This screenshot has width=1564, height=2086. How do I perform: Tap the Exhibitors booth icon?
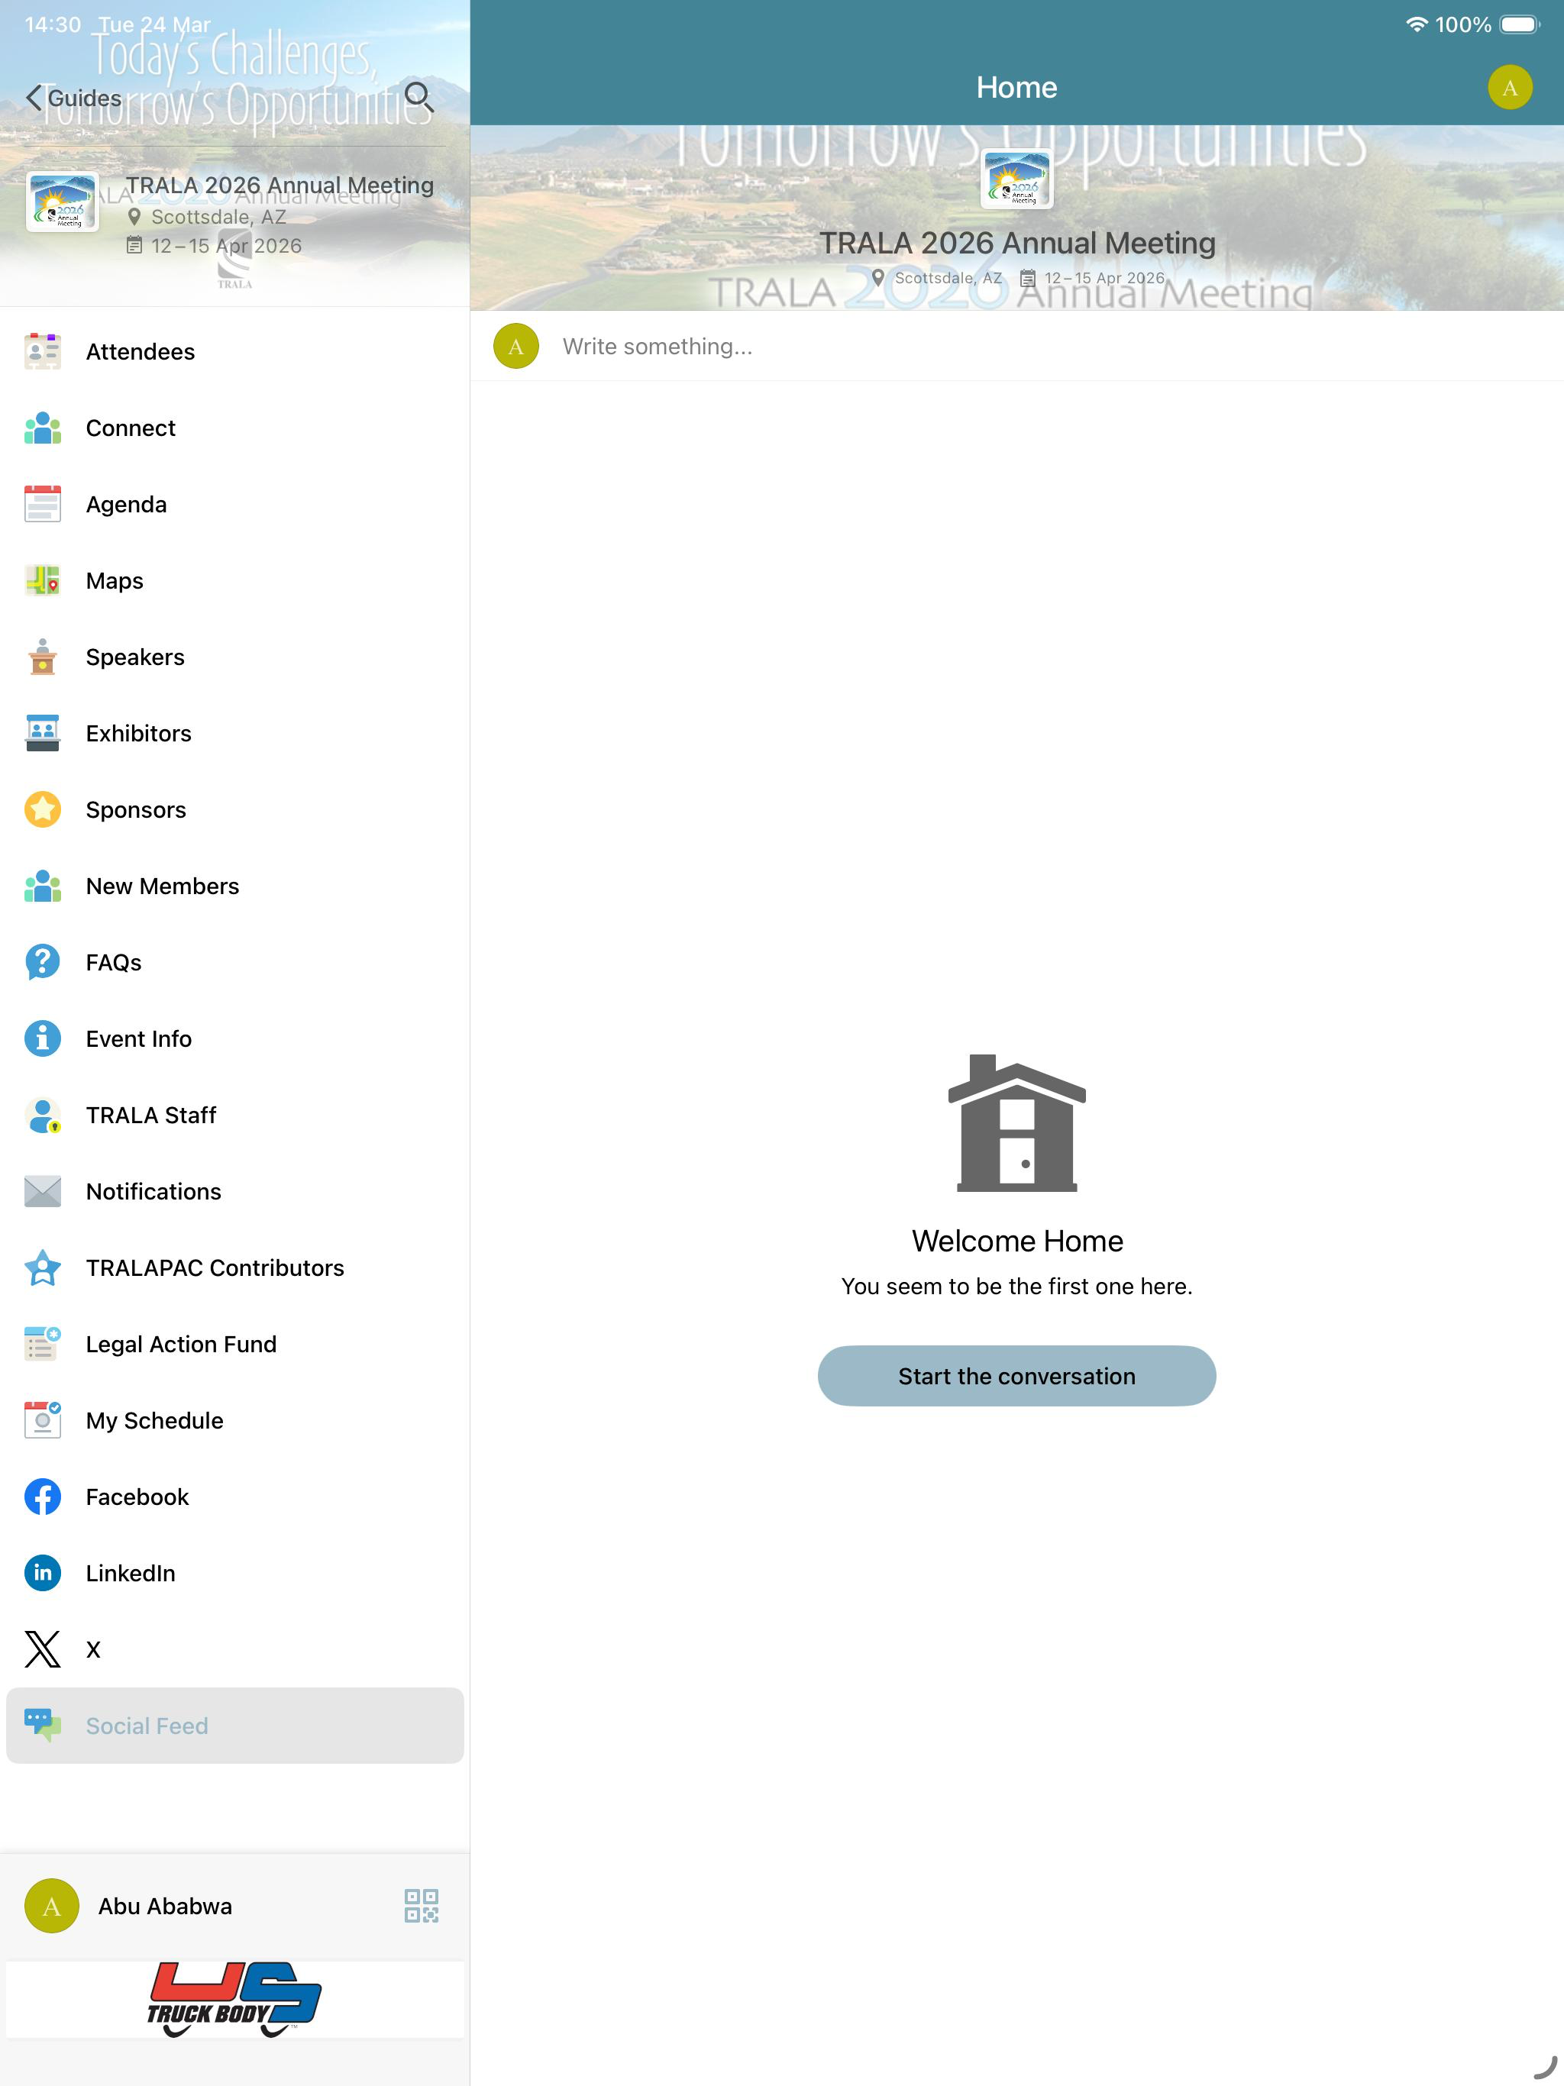coord(43,734)
